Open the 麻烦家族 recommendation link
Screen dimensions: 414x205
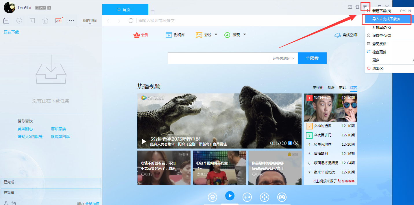pos(58,129)
